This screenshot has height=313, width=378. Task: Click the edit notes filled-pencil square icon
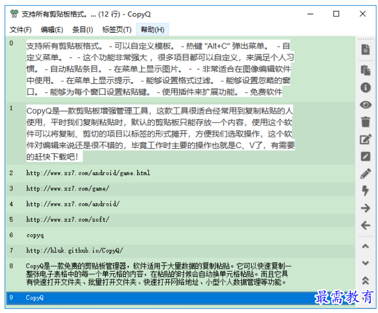(365, 156)
